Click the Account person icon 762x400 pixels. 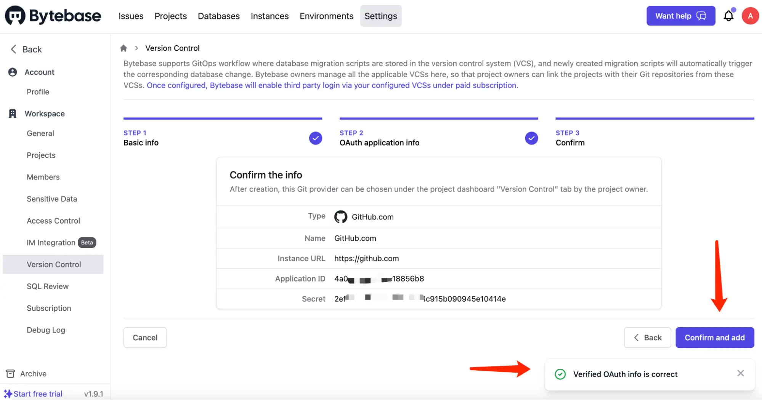(13, 72)
